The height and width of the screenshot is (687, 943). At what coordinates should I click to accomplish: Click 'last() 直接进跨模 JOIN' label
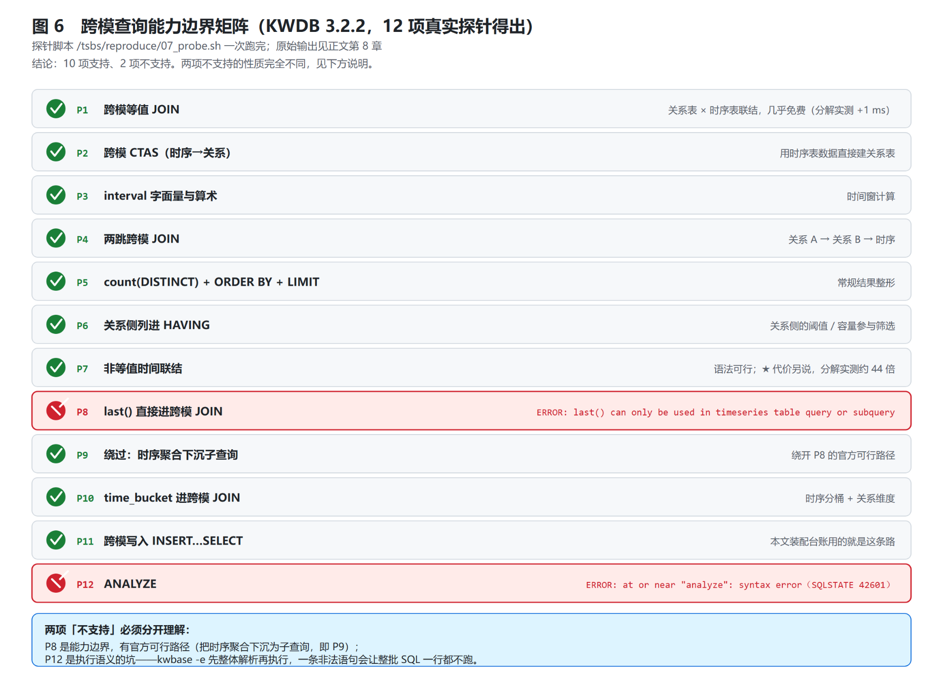(163, 412)
